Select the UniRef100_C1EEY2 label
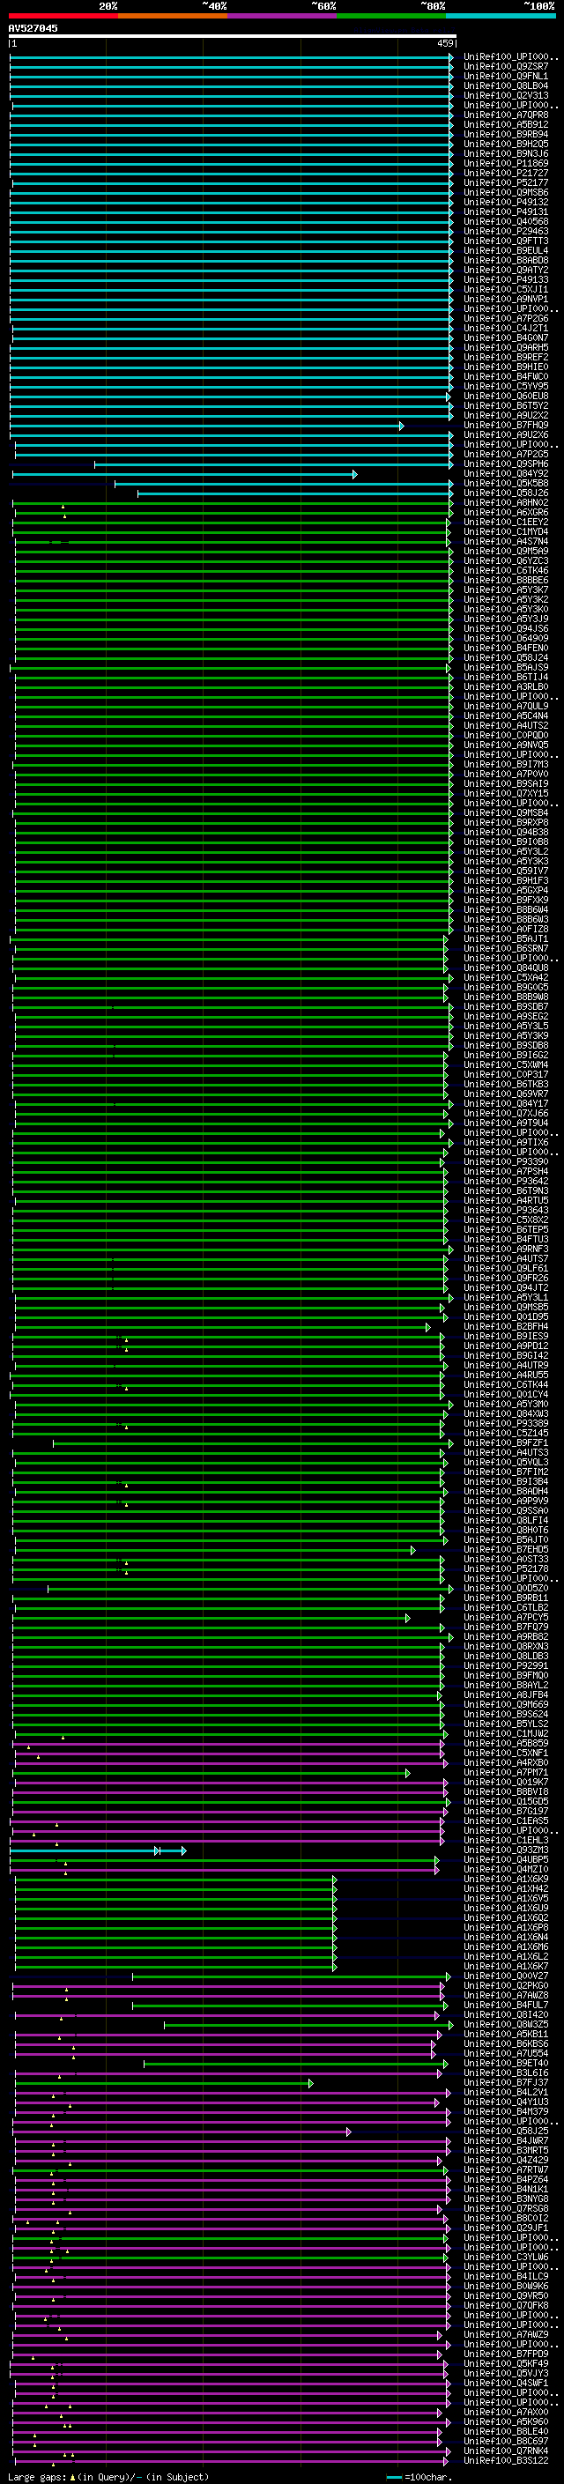Screen dimensions: 564x2484 coord(506,523)
